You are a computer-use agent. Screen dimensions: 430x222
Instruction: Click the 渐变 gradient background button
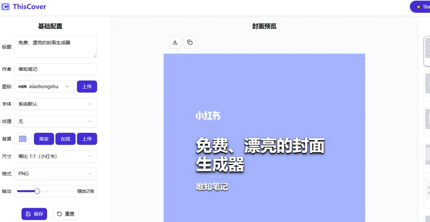[44, 139]
